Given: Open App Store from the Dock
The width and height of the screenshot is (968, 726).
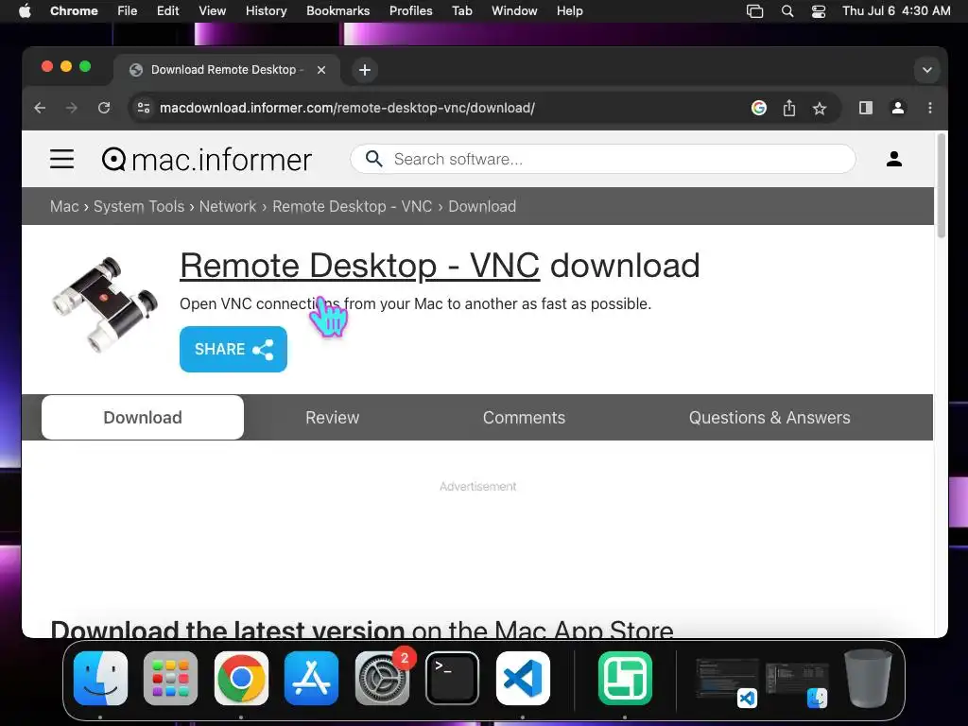Looking at the screenshot, I should click(x=311, y=678).
